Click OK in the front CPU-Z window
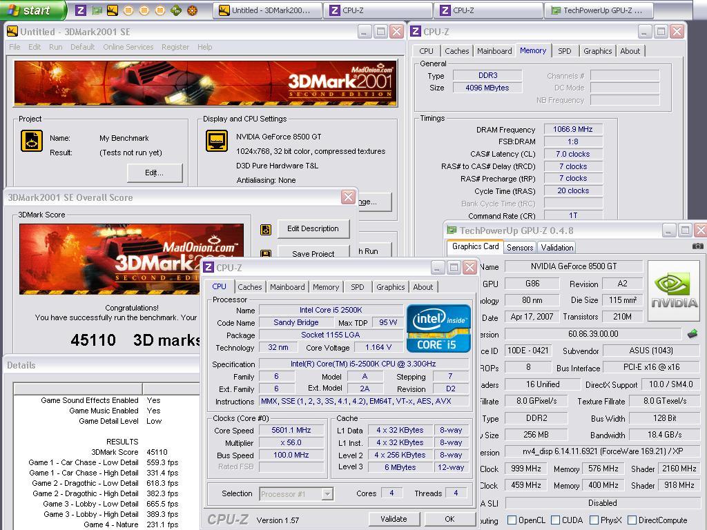The height and width of the screenshot is (530, 707). click(449, 519)
